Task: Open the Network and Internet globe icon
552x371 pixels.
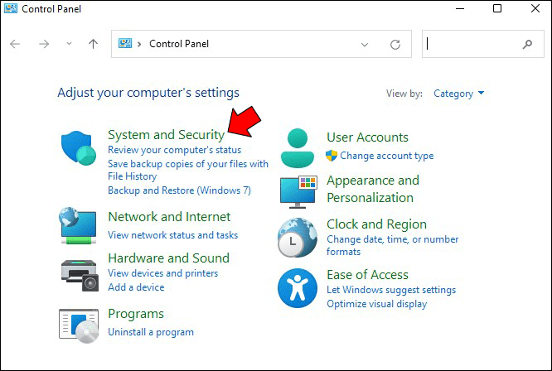Action: pos(78,225)
